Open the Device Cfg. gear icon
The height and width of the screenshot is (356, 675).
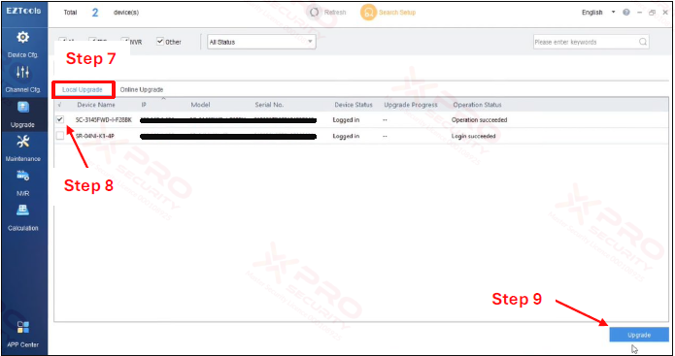pyautogui.click(x=22, y=37)
